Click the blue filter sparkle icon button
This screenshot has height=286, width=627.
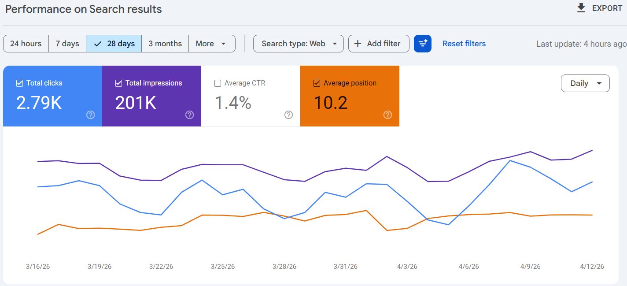[423, 44]
